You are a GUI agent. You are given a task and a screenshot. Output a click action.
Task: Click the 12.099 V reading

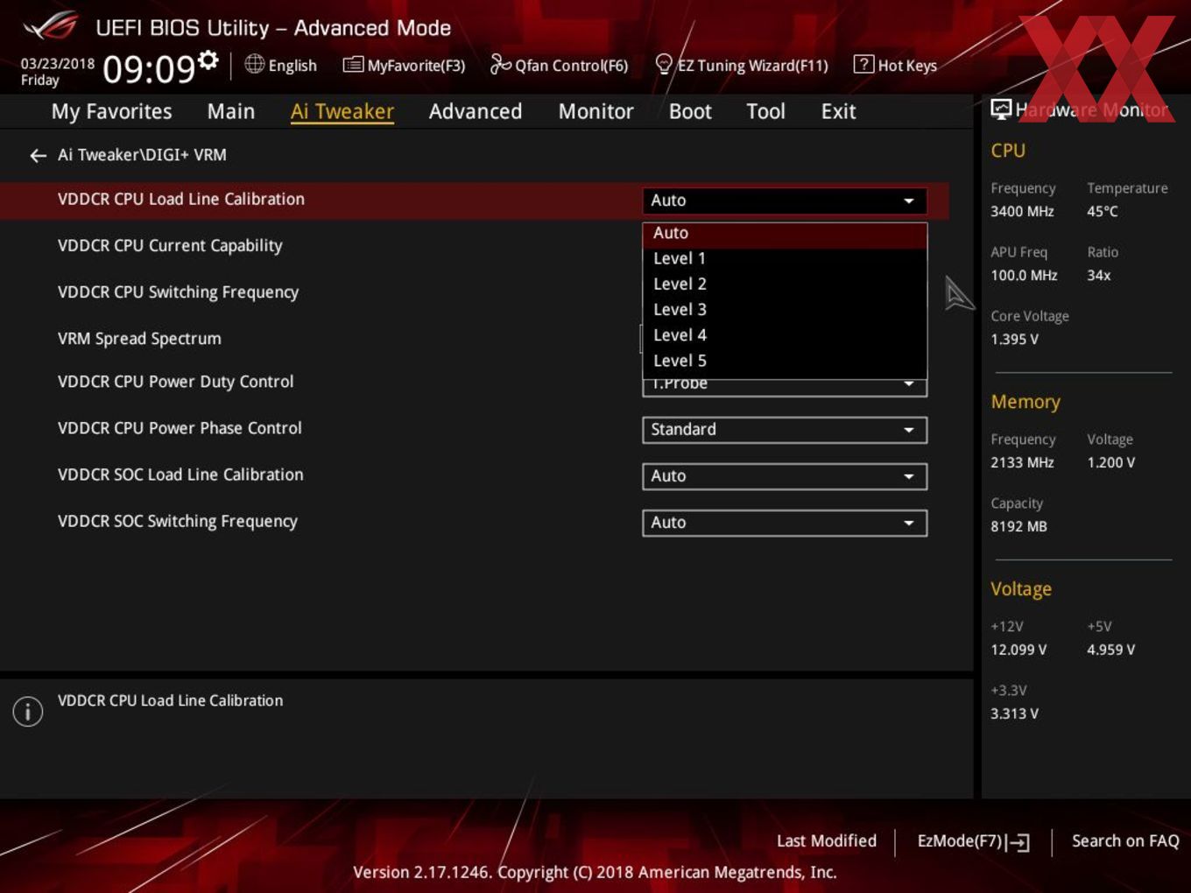coord(1018,650)
